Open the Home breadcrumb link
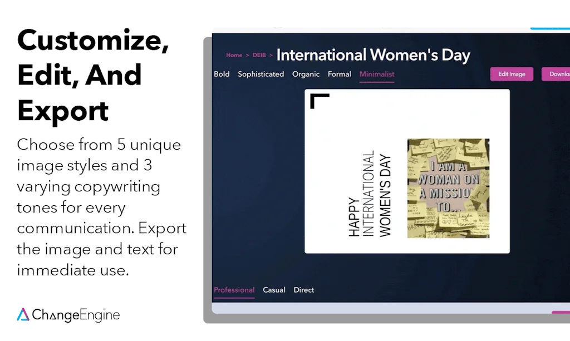The image size is (570, 341). (x=234, y=56)
